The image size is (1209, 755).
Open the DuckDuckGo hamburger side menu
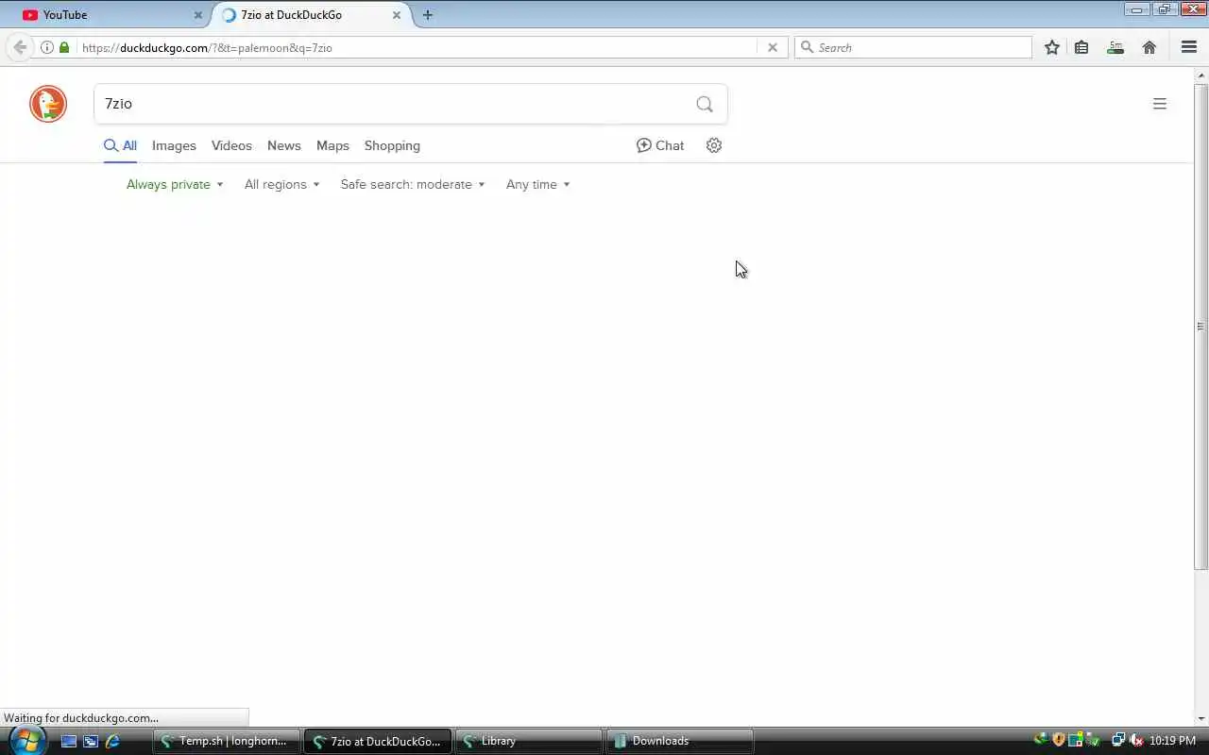coord(1160,104)
